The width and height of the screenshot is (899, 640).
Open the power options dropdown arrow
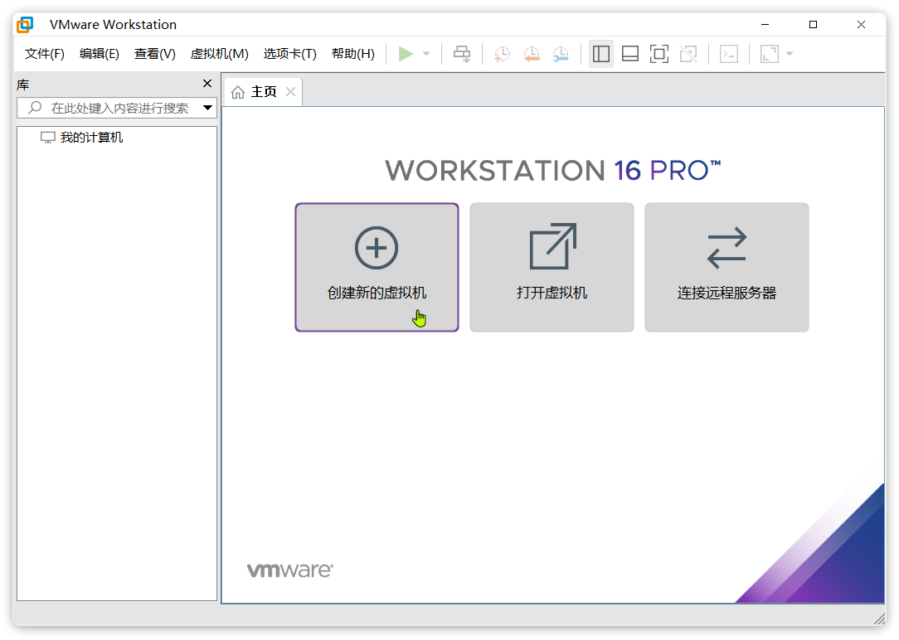(425, 54)
